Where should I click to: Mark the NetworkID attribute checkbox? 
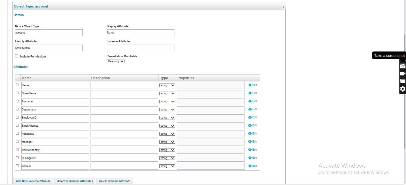pos(17,134)
